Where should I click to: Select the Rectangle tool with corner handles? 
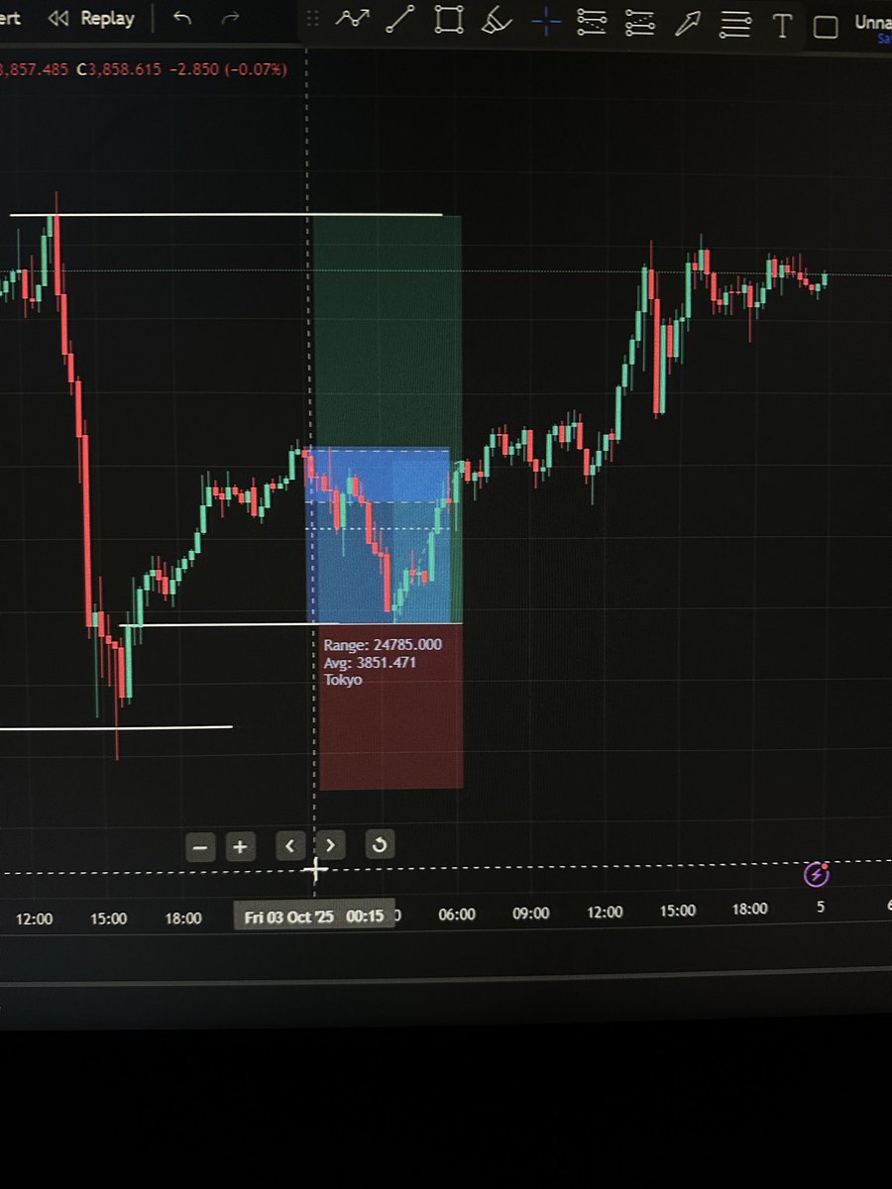449,21
